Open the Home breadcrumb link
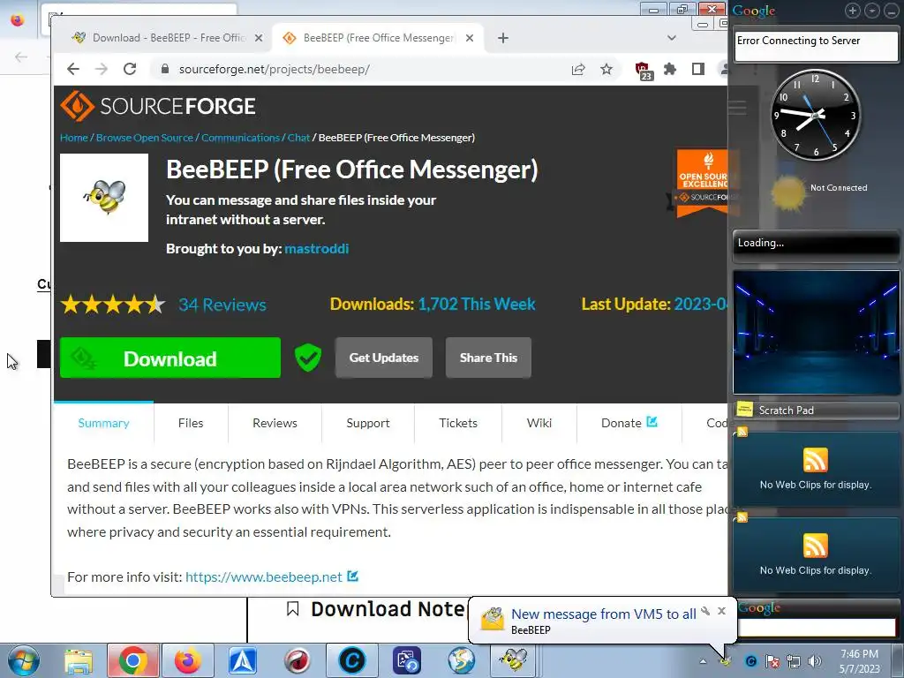 coord(74,138)
